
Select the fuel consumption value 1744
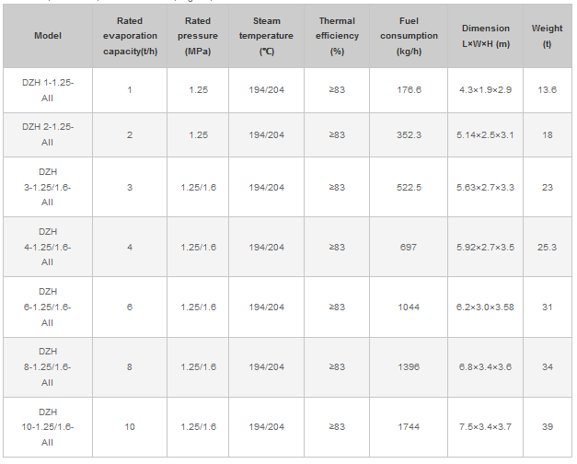(409, 427)
